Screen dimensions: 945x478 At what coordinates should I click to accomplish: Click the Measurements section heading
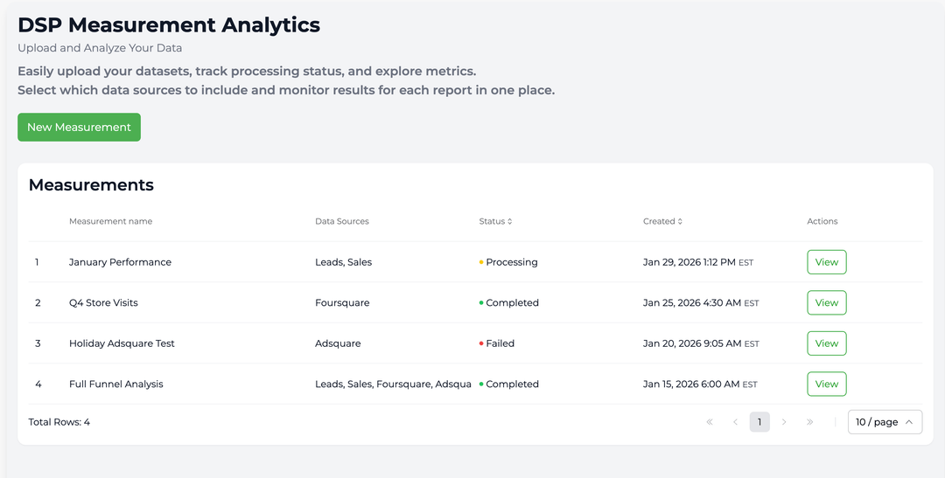[91, 184]
